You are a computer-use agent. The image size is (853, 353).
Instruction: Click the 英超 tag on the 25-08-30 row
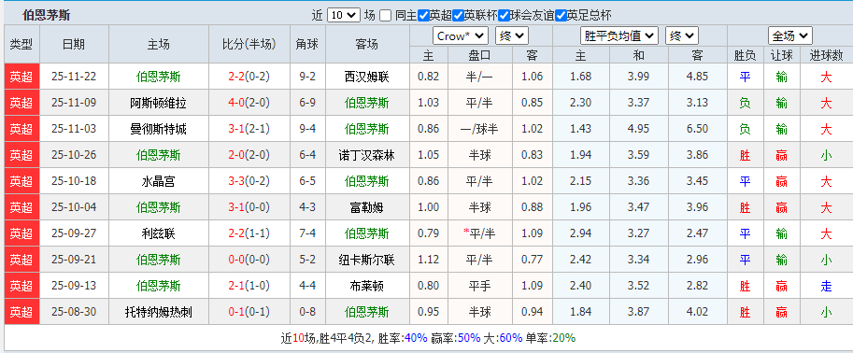click(x=21, y=312)
